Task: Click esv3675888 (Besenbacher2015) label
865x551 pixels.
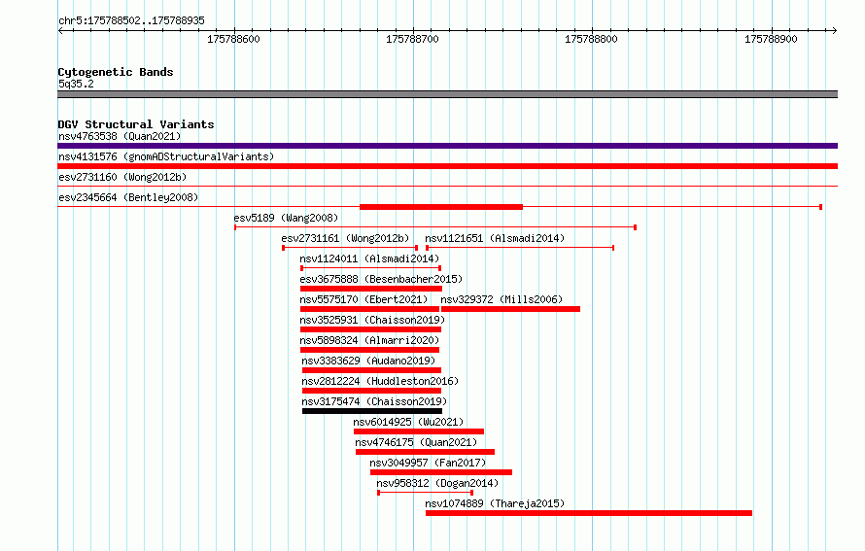Action: tap(381, 279)
